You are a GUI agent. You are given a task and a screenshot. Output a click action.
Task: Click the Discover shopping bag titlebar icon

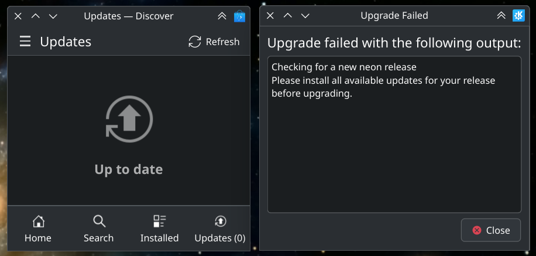coord(239,16)
